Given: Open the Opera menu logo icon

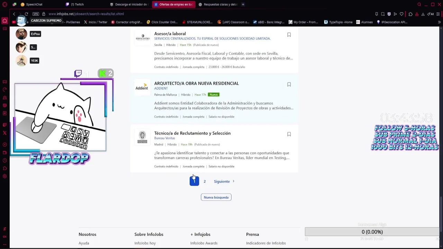Looking at the screenshot, I should pyautogui.click(x=4, y=4).
